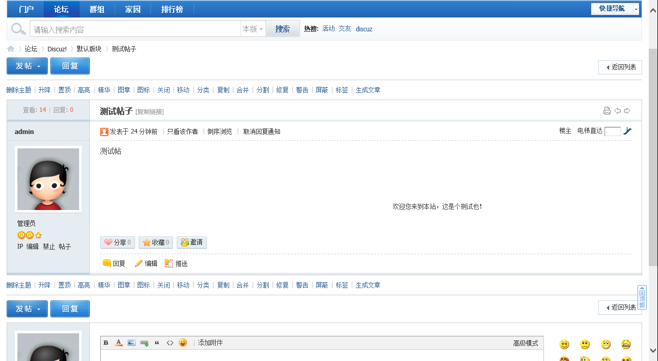Push the post via 推送 icon
This screenshot has height=361, width=658.
(176, 263)
